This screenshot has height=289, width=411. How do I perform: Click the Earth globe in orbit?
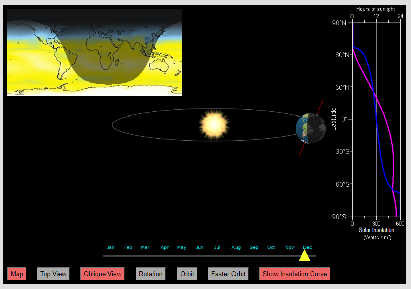click(311, 128)
